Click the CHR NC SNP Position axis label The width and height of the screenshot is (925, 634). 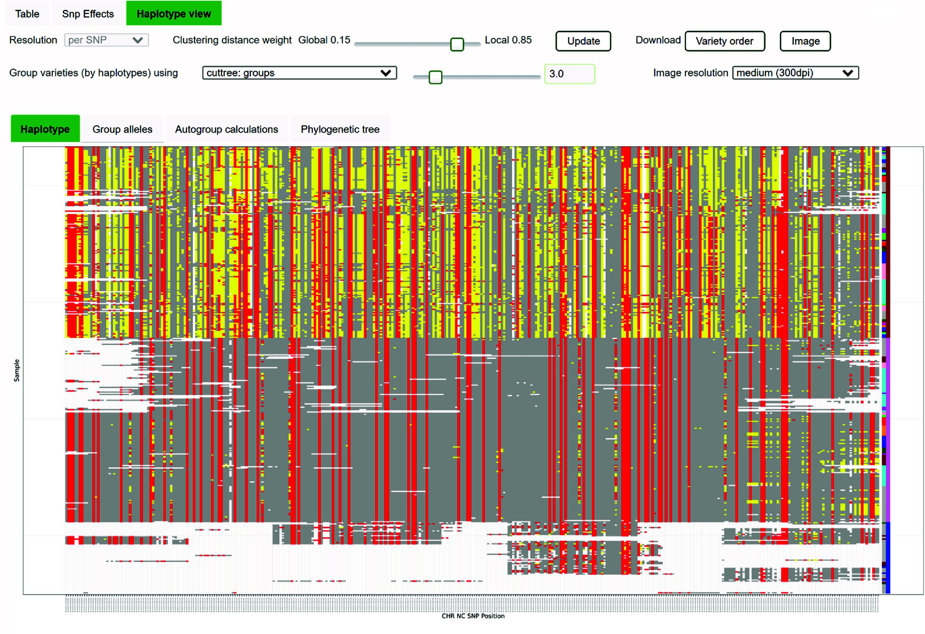pyautogui.click(x=473, y=616)
